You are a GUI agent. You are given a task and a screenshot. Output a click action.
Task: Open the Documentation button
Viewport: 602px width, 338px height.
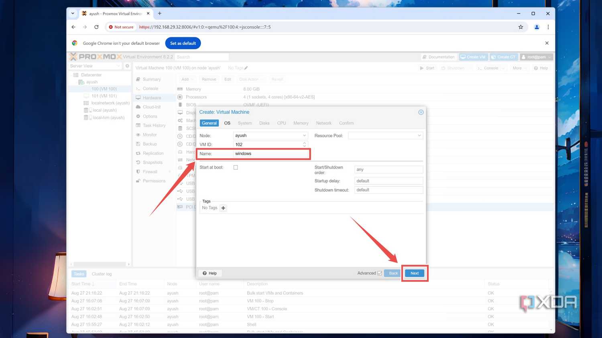pos(438,57)
